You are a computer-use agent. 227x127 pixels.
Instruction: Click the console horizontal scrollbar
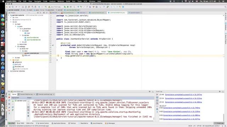coord(93,121)
